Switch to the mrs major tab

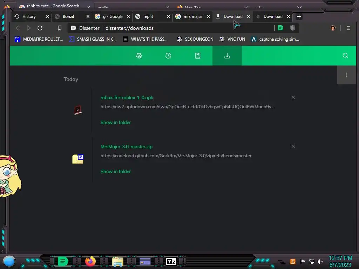click(x=193, y=16)
